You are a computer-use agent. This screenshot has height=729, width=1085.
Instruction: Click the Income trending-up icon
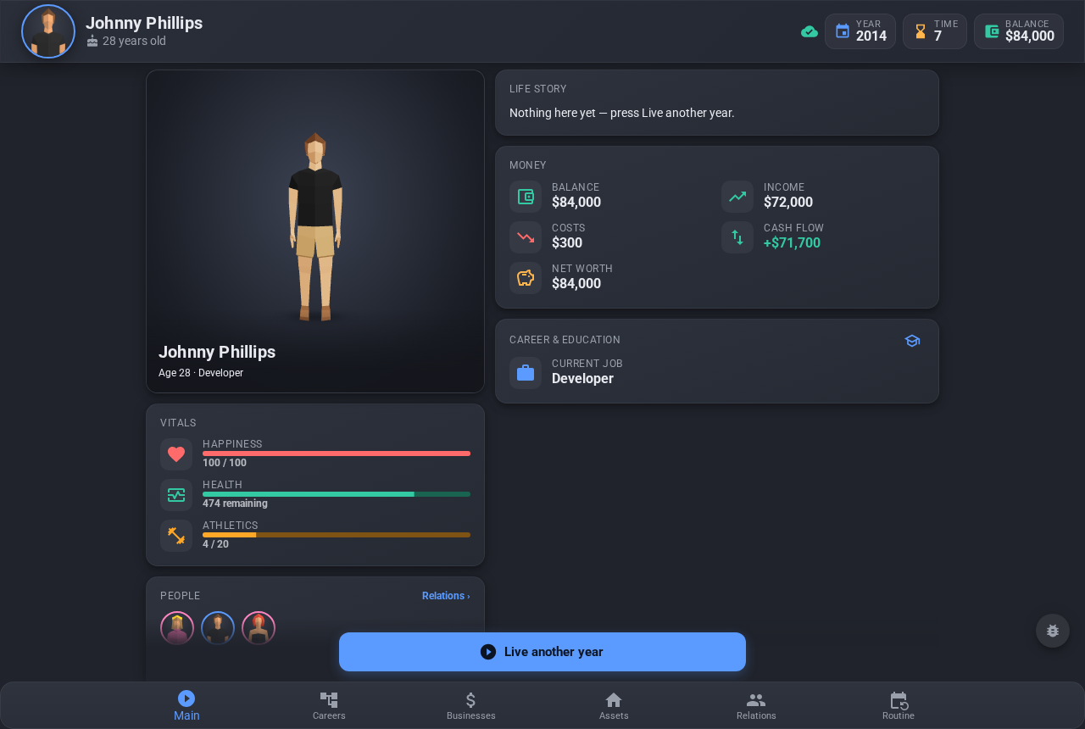pos(737,197)
